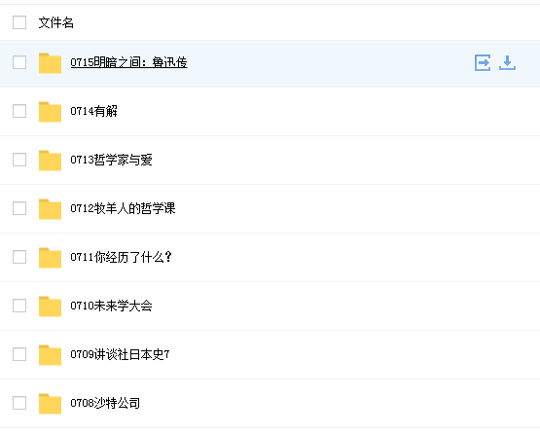Tick the checkbox for 0709讲谈社日本史7

[x=19, y=354]
